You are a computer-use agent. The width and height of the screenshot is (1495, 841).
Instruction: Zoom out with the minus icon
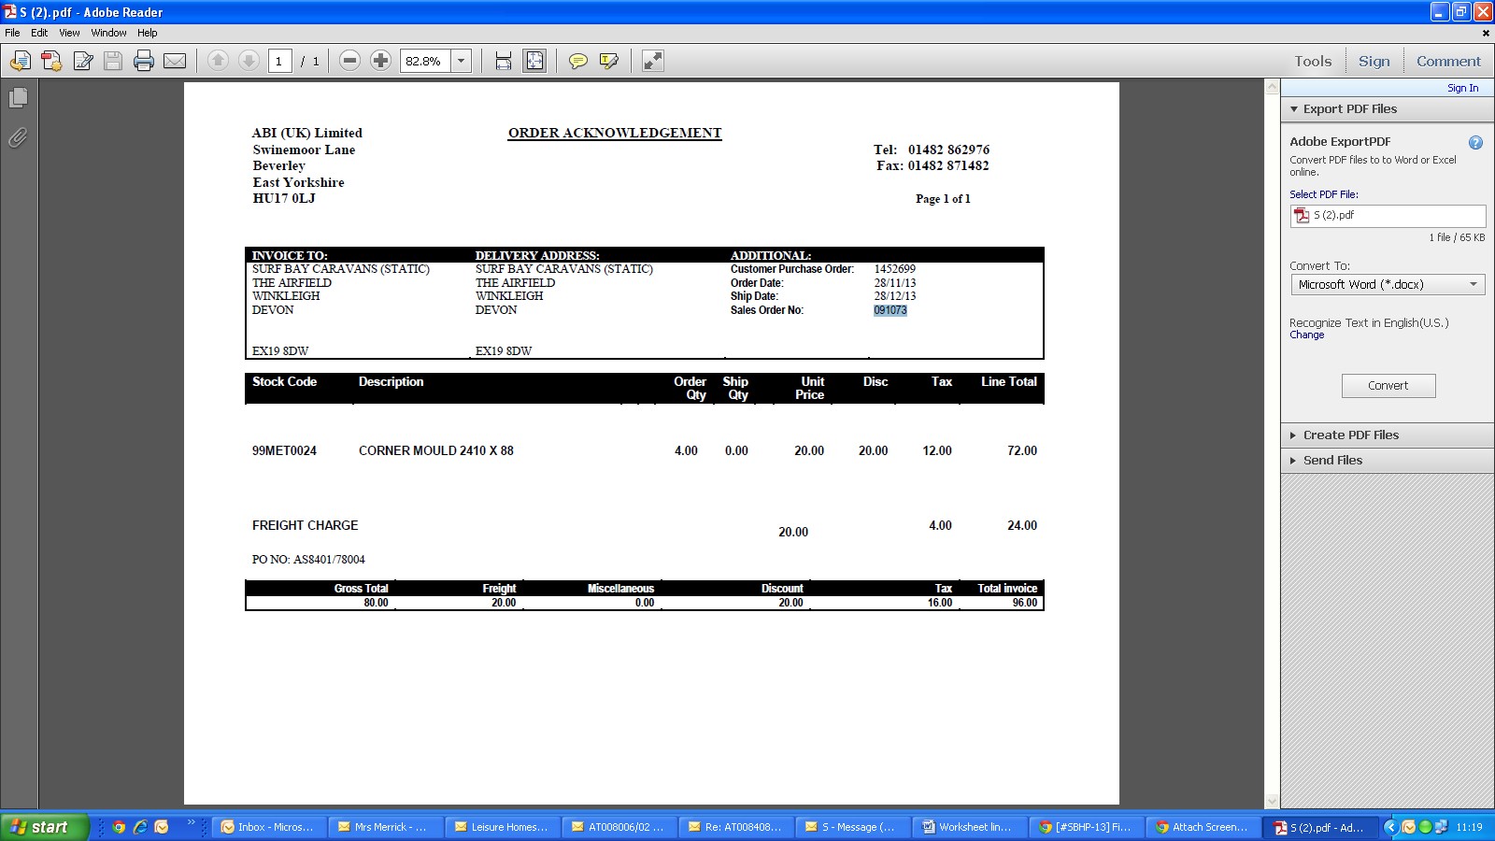(x=349, y=61)
